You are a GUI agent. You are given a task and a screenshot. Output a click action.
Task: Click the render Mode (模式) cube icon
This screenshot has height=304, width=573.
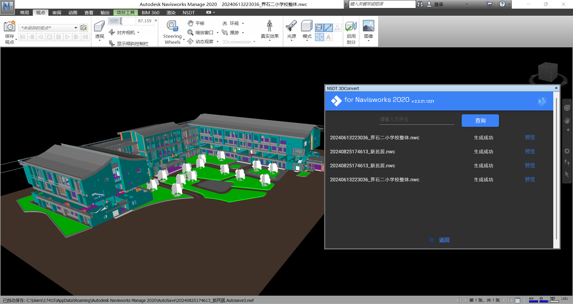[306, 26]
